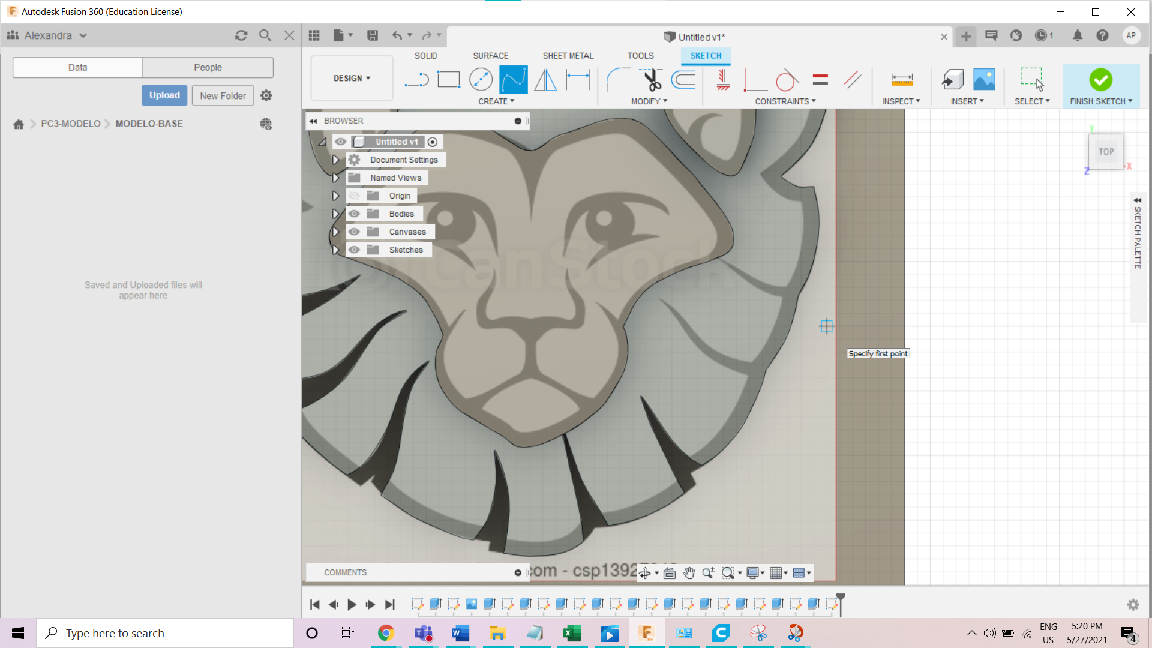Select the Line sketch tool
Viewport: 1152px width, 648px height.
click(416, 79)
